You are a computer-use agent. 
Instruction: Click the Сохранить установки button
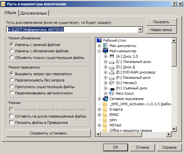click(x=48, y=133)
